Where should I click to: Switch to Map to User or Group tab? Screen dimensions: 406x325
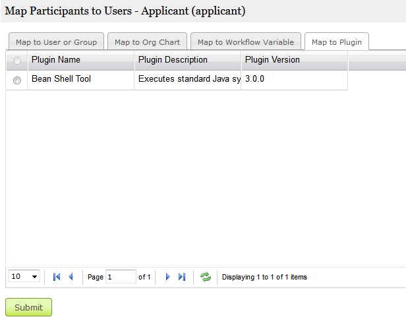coord(56,42)
